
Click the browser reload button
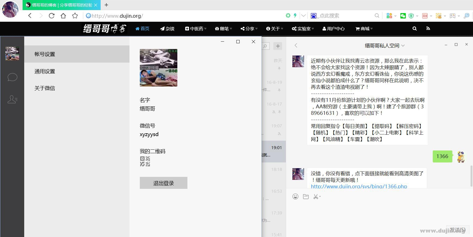tap(51, 16)
